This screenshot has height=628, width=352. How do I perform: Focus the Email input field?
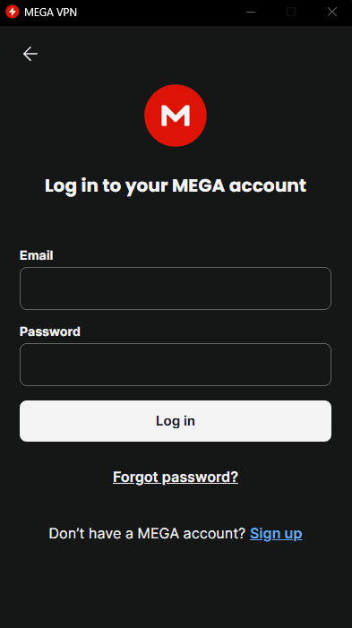176,288
